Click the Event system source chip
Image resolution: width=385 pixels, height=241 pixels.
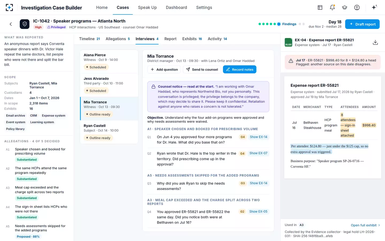click(x=16, y=122)
